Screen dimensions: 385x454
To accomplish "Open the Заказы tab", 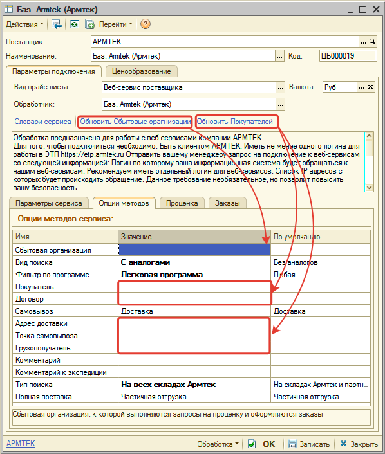I will tap(227, 203).
